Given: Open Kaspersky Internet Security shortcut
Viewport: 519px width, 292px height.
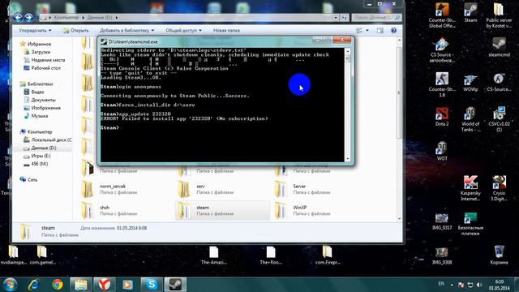Looking at the screenshot, I should point(470,188).
